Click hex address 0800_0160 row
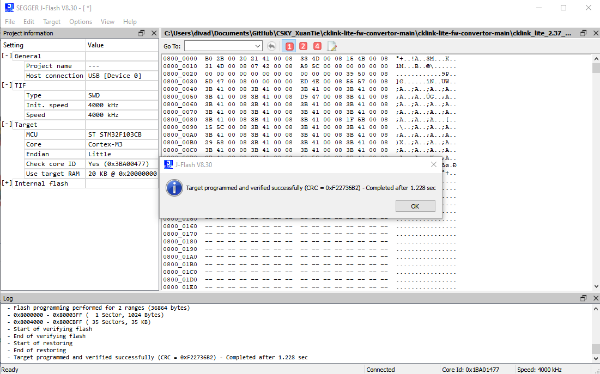The width and height of the screenshot is (600, 374). tap(310, 226)
